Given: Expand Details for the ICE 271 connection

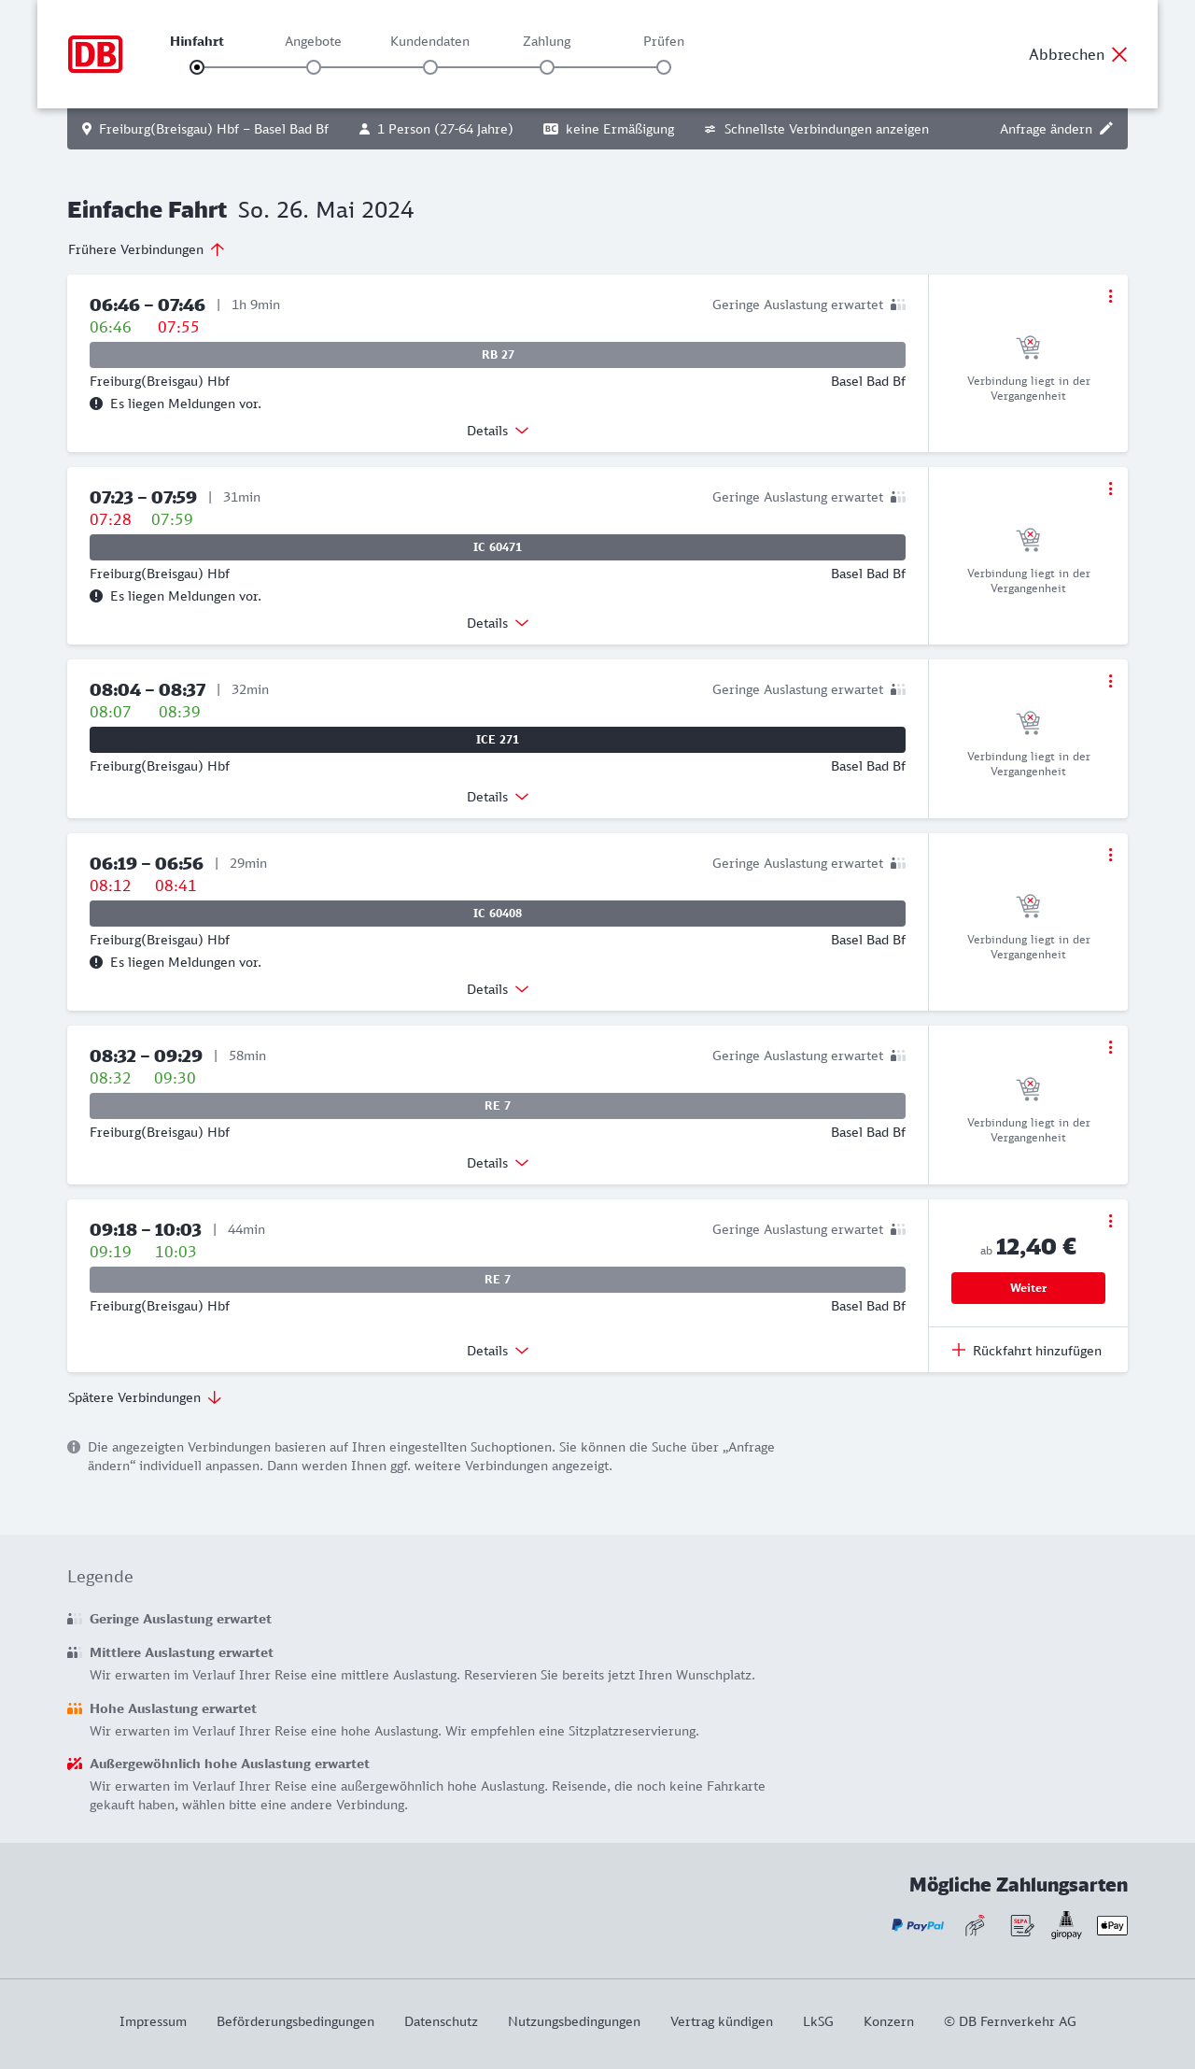Looking at the screenshot, I should (x=498, y=797).
